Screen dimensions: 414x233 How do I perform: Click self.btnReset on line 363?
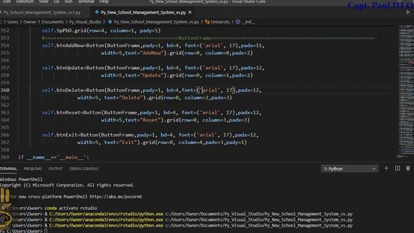(61, 113)
